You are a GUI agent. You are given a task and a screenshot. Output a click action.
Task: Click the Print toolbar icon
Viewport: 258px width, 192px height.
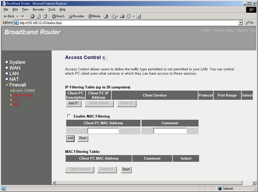(122, 16)
